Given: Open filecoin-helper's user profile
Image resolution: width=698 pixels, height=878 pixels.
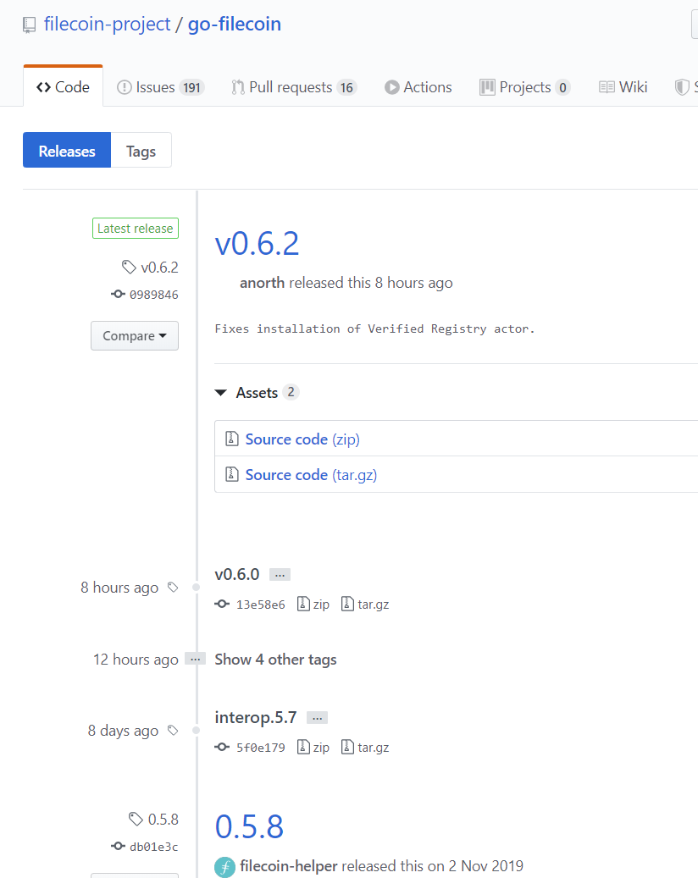Looking at the screenshot, I should 289,866.
